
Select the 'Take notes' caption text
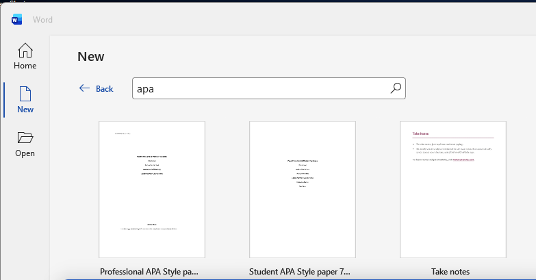click(x=450, y=272)
